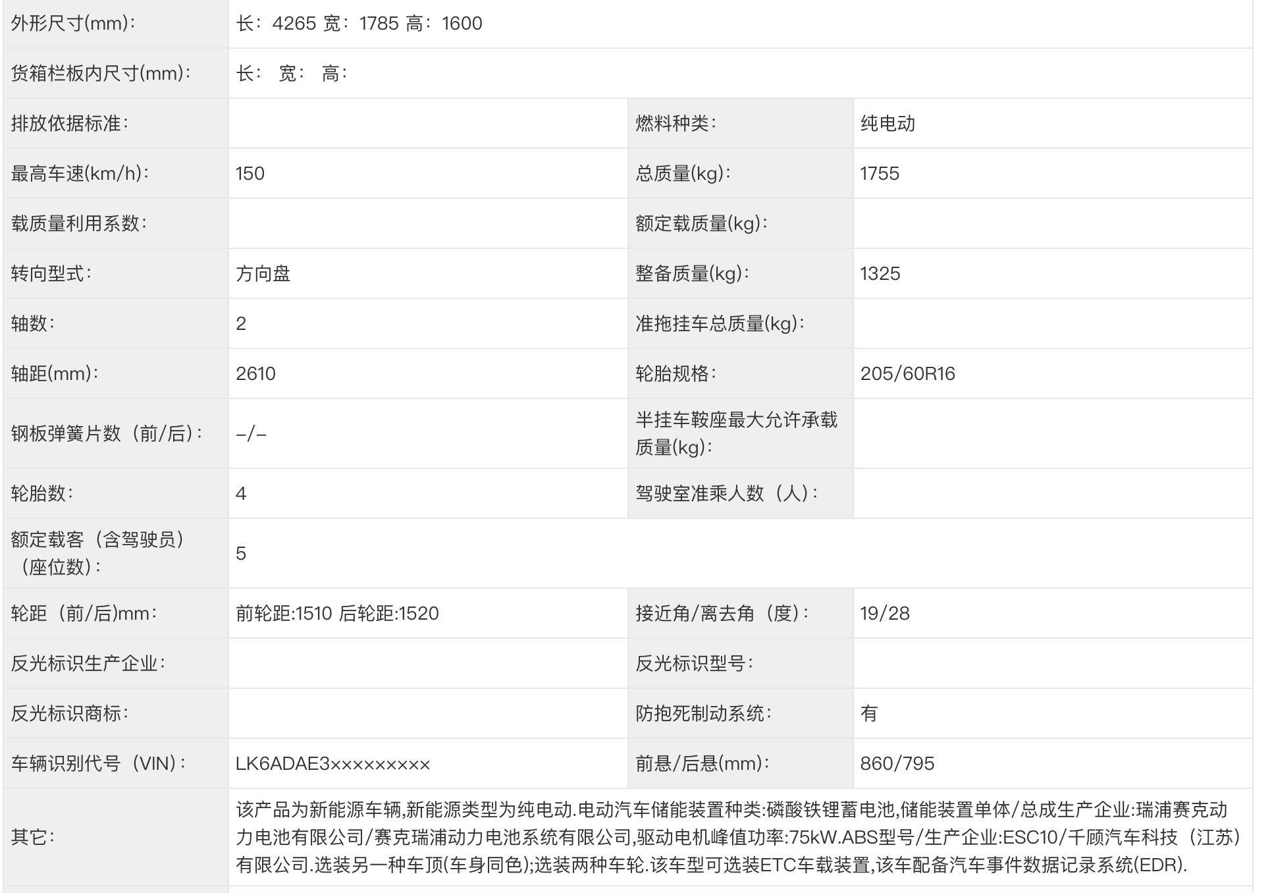
Task: Click the 反光标识型号 label
Action: pyautogui.click(x=693, y=663)
